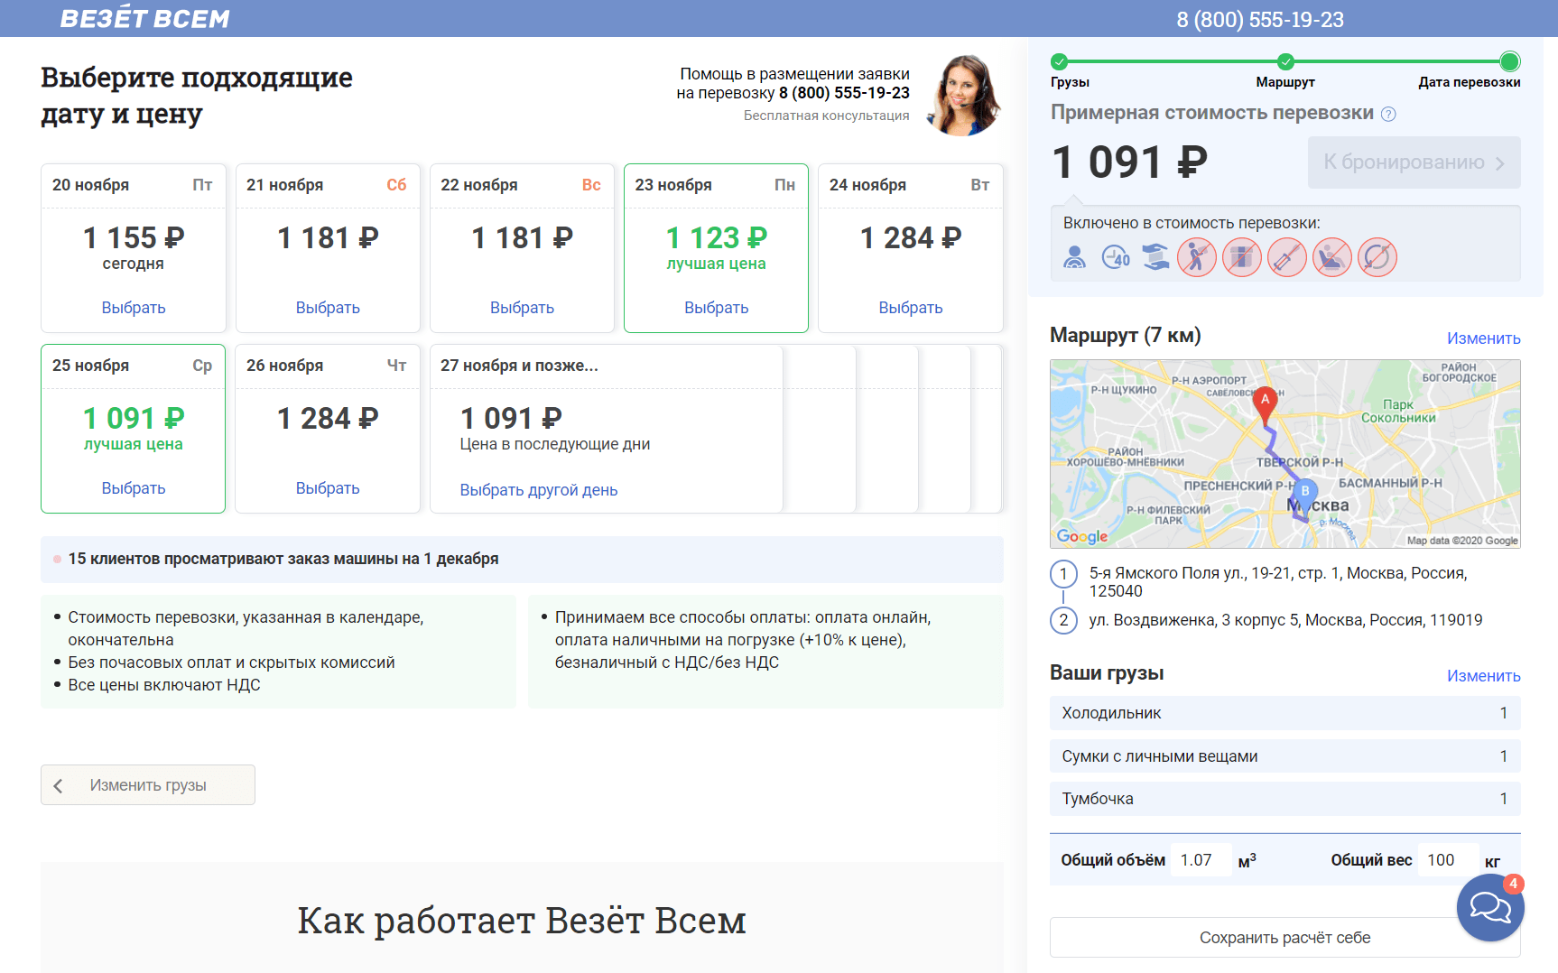Click the crossed-out loader service icon

[1197, 257]
